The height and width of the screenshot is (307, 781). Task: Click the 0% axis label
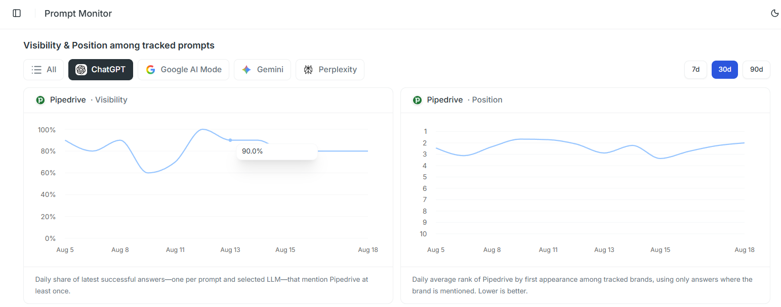(x=50, y=238)
